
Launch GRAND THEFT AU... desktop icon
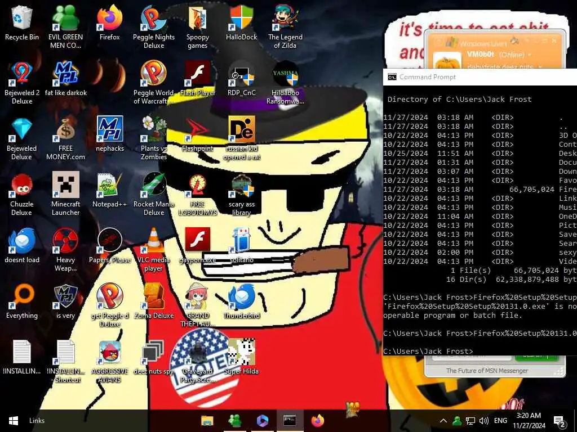198,305
